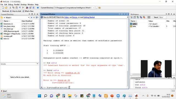The height and width of the screenshot is (99, 176).
Task: Click the How to Add shortcut
Action: [15, 11]
